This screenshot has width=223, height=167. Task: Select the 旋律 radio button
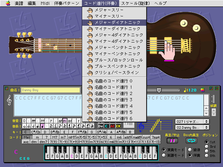[x=190, y=150]
